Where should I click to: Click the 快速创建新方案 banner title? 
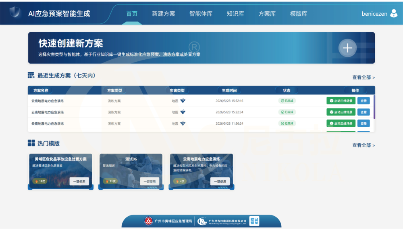click(71, 43)
